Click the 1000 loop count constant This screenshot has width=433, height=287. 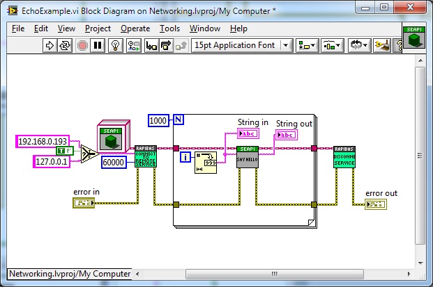(158, 121)
